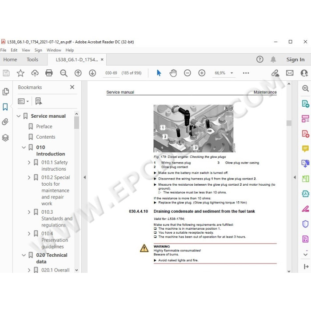
Task: Click the page number field 030-69
Action: [111, 73]
